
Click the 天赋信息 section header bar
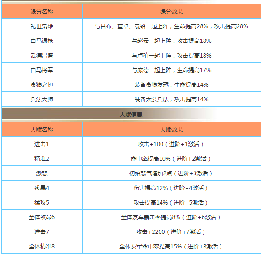(131, 114)
